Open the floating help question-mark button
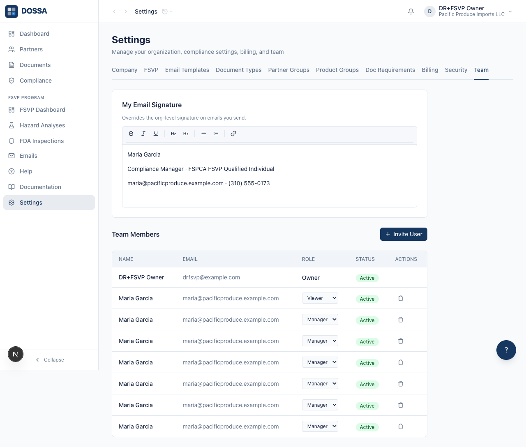The image size is (526, 447). (506, 350)
